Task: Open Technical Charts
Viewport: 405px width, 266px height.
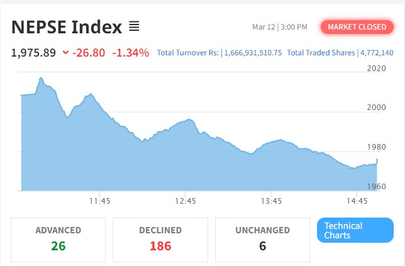Action: [355, 230]
